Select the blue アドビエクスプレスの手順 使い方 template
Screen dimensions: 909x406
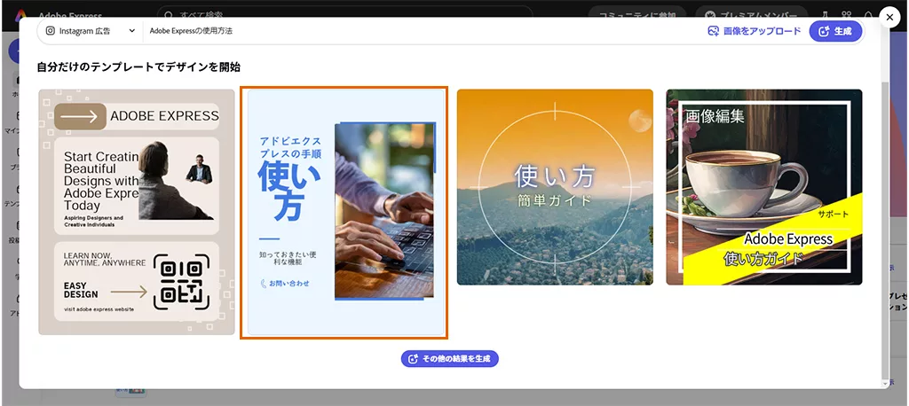pos(345,212)
